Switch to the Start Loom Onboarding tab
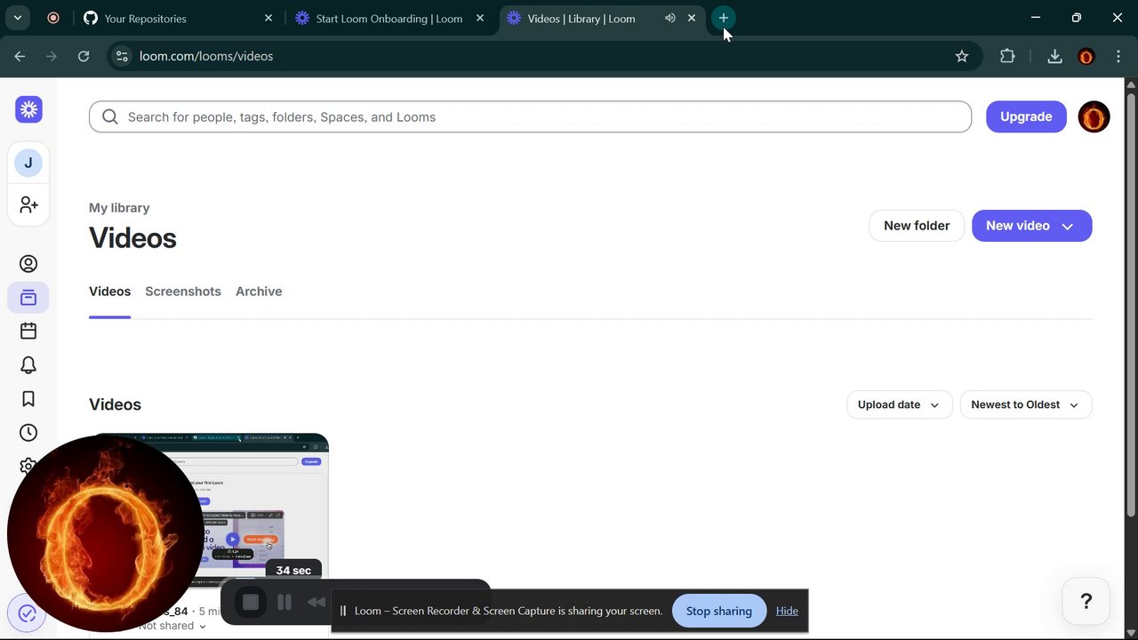Screen dimensions: 1138x640 tap(389, 18)
